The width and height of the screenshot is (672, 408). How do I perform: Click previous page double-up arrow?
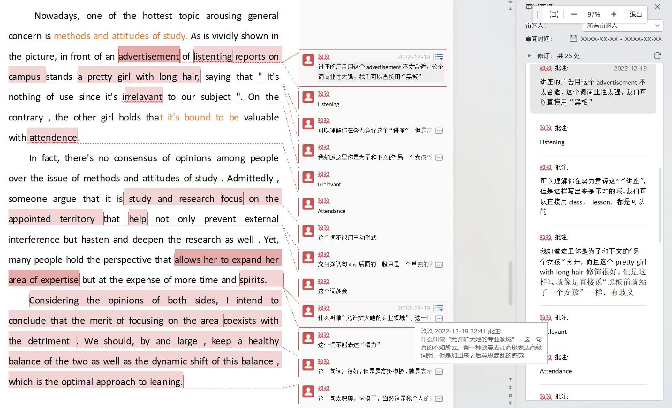coord(510,387)
